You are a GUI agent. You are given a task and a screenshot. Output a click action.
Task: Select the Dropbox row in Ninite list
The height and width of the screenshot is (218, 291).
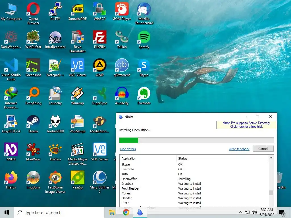click(194, 184)
